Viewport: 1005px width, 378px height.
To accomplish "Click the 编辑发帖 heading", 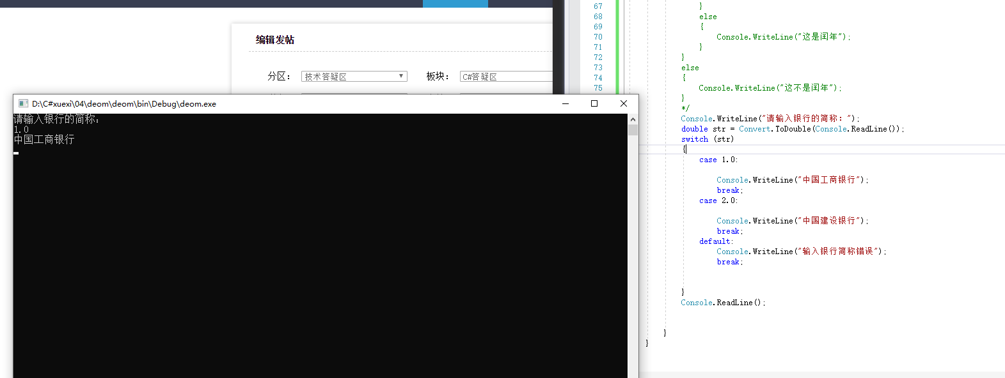I will click(275, 40).
